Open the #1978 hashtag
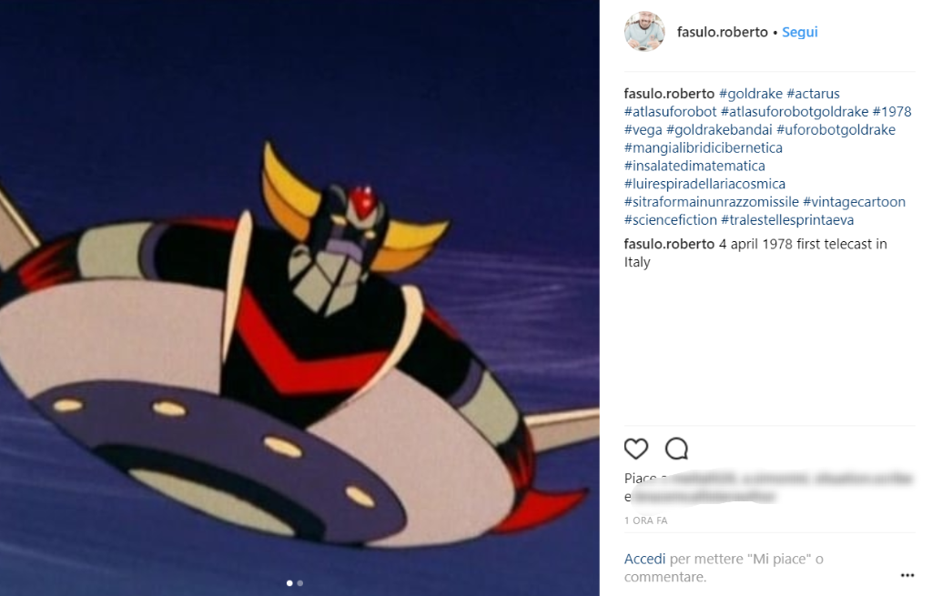The height and width of the screenshot is (596, 932). pos(892,112)
